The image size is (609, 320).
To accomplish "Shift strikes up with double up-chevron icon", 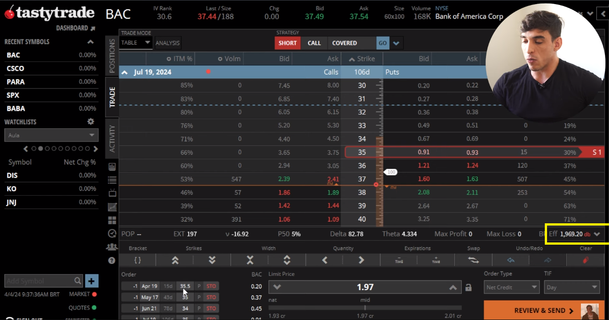I will [175, 260].
